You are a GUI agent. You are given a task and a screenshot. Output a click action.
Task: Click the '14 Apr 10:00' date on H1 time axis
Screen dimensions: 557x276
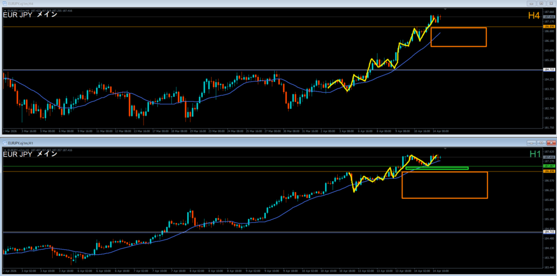[441, 271]
